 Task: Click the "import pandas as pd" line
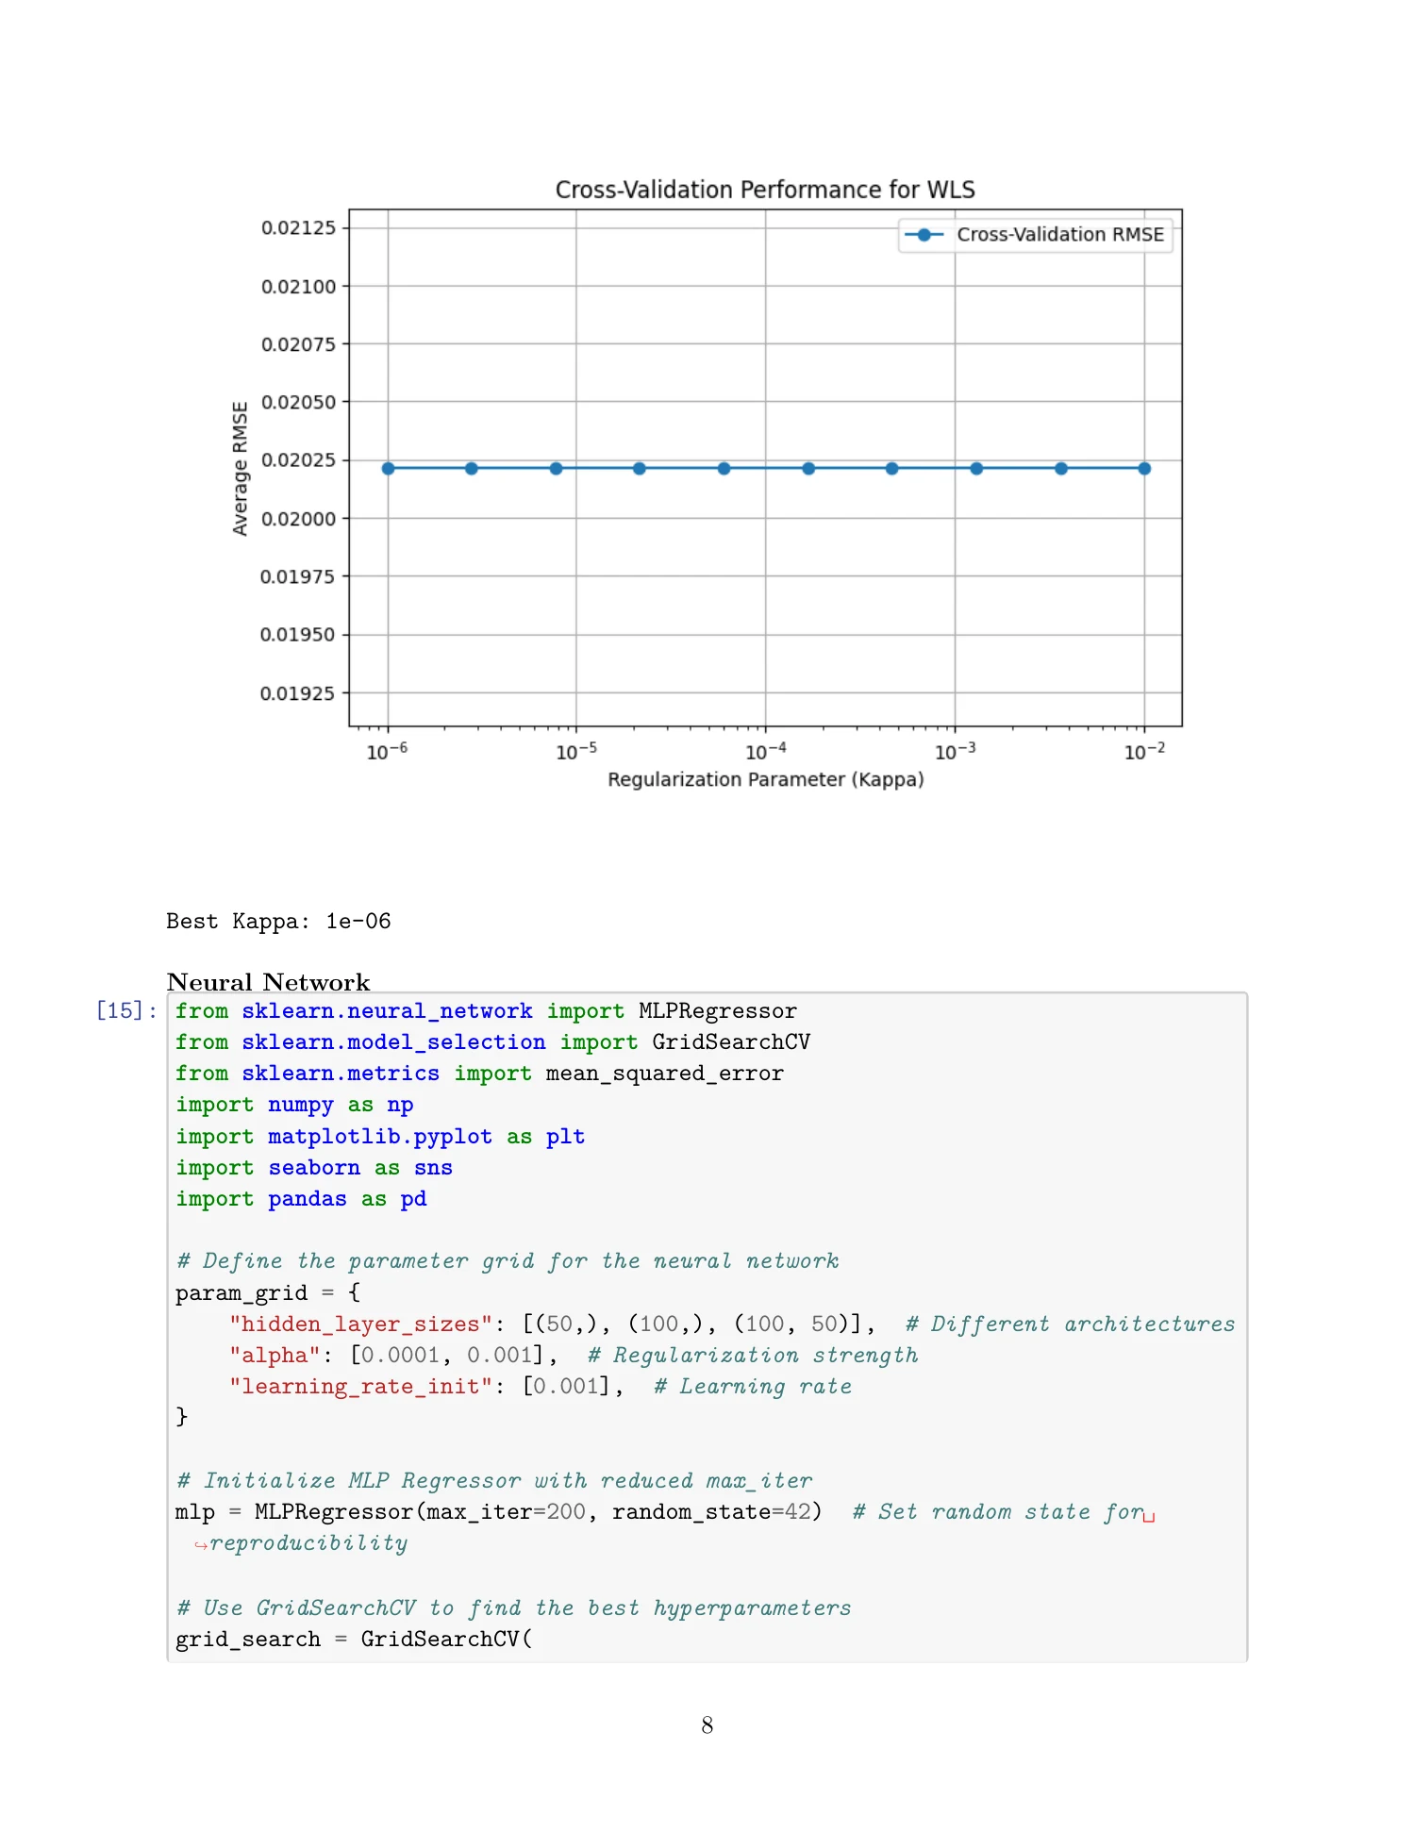[x=301, y=1199]
